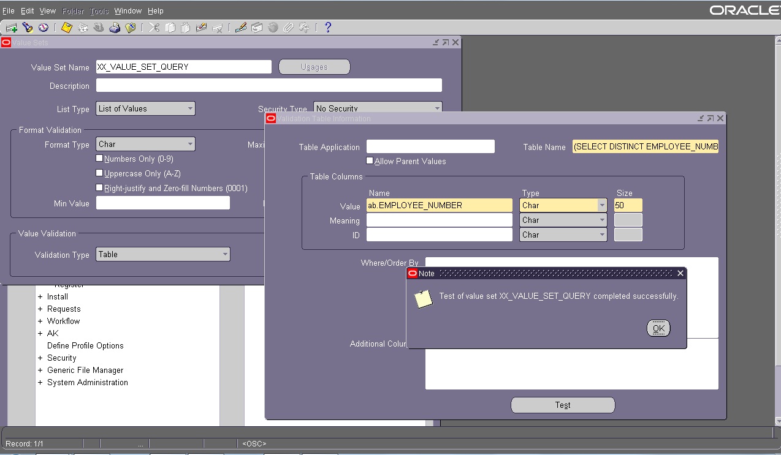Viewport: 781px width, 455px height.
Task: Open Window Help via the question mark icon
Action: (327, 27)
